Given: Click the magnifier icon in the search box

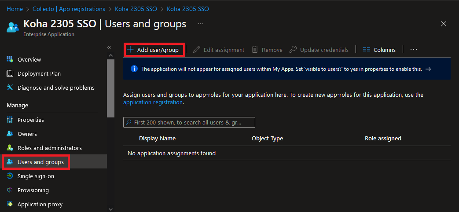Looking at the screenshot, I should click(x=128, y=122).
